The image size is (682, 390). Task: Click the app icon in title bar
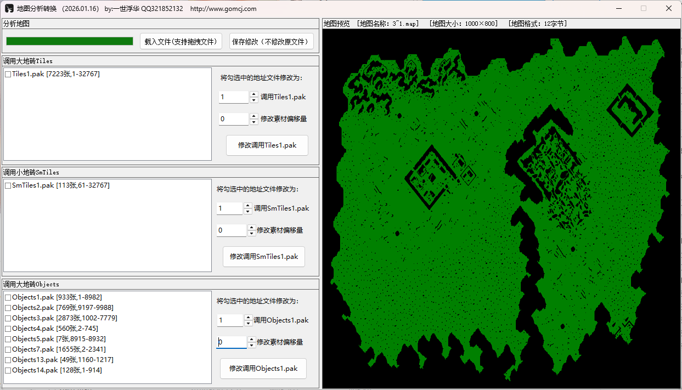coord(9,8)
